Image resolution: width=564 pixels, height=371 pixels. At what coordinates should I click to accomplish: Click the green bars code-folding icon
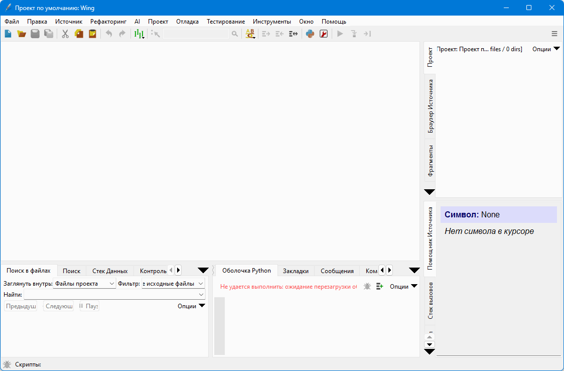(x=139, y=34)
